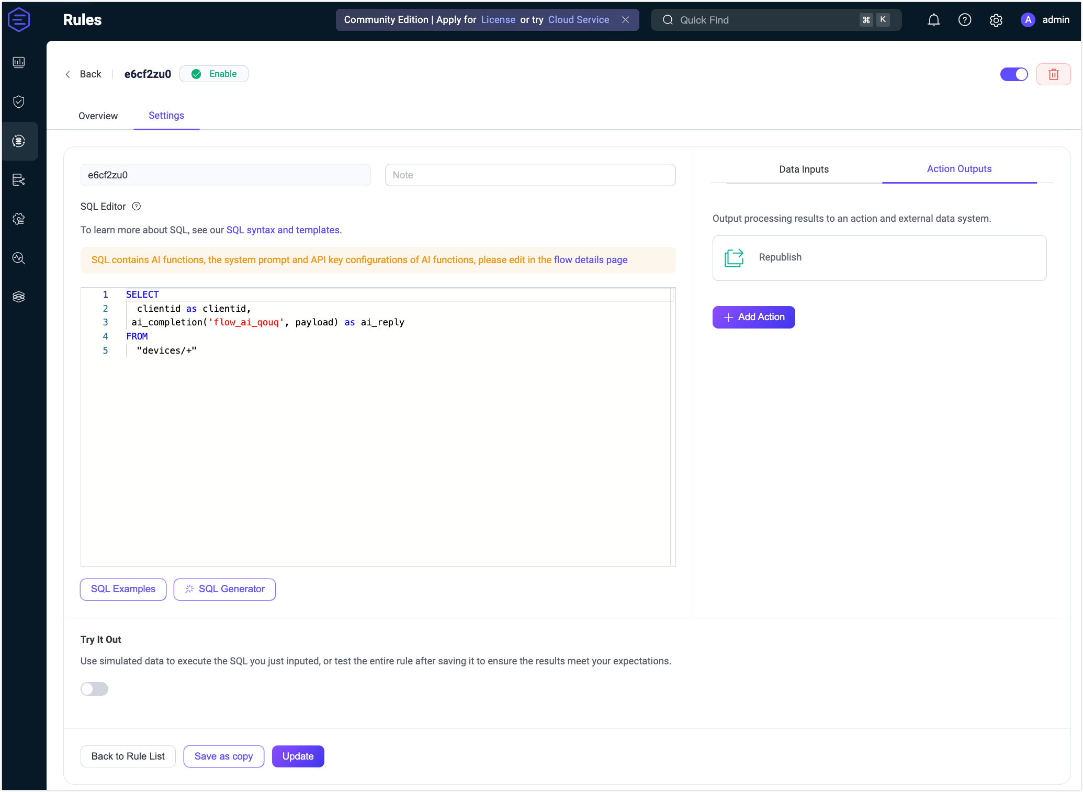Switch to the Data Inputs tab
Viewport: 1083px width, 792px height.
804,169
